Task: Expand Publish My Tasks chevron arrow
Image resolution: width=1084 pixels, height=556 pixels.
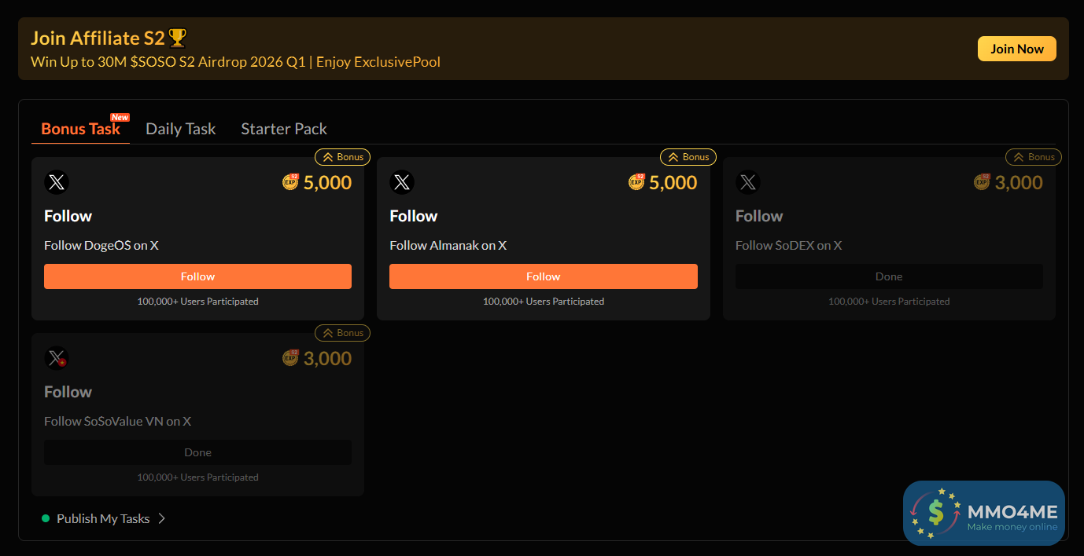Action: 161,518
